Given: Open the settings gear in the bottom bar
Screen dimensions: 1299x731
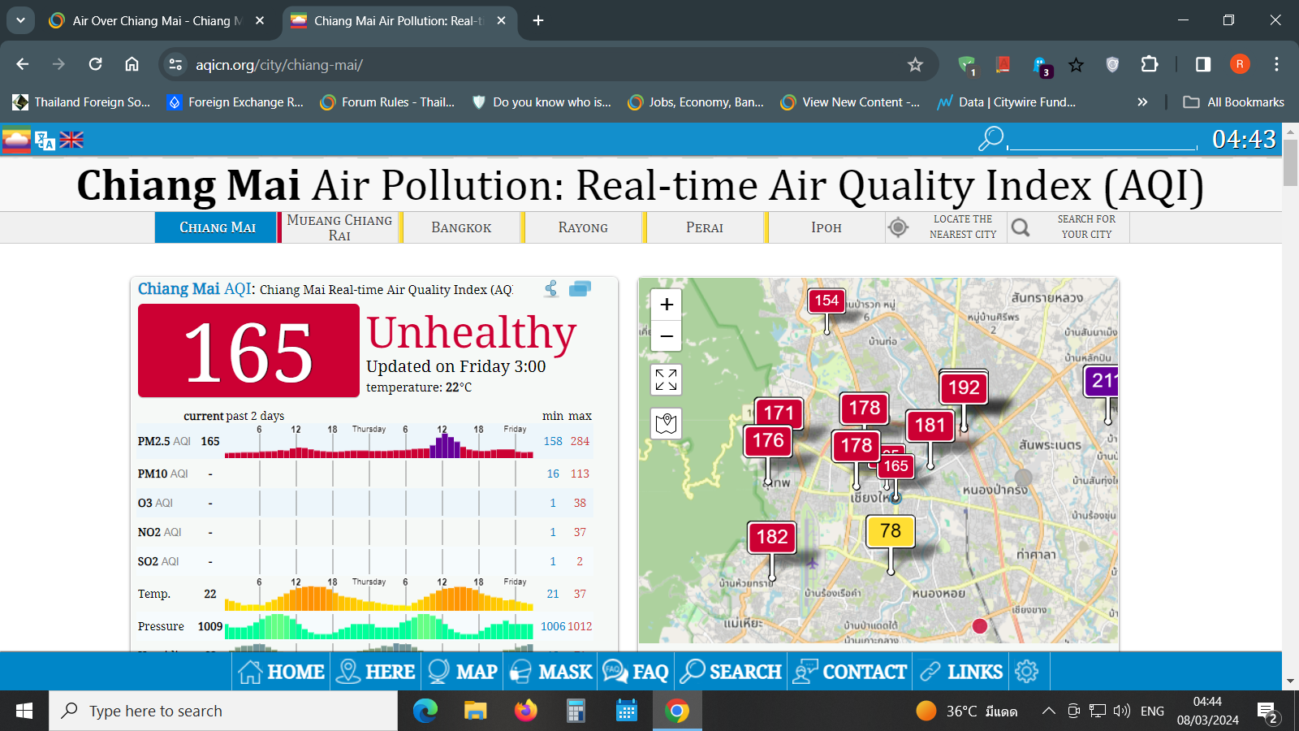Looking at the screenshot, I should [1028, 671].
